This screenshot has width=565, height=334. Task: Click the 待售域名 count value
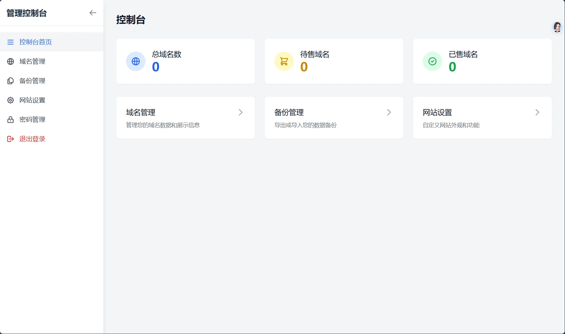pyautogui.click(x=304, y=67)
